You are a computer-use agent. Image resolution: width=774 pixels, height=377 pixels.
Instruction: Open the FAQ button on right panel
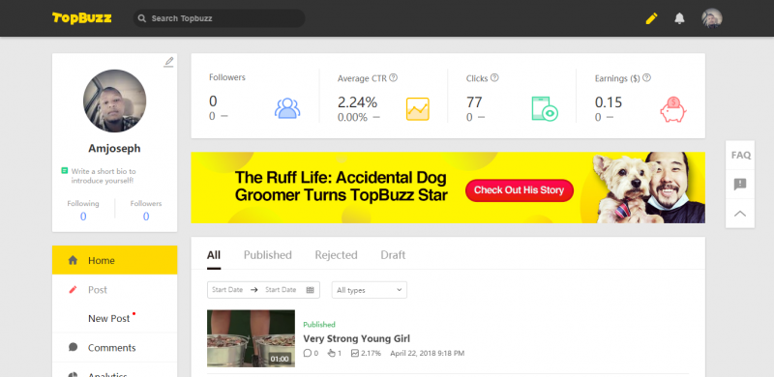pyautogui.click(x=740, y=155)
